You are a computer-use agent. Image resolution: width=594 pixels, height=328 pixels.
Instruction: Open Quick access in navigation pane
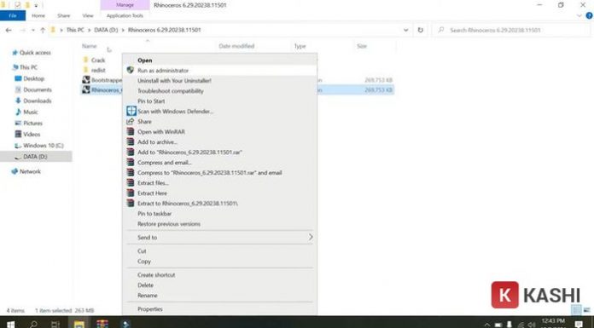coord(35,53)
